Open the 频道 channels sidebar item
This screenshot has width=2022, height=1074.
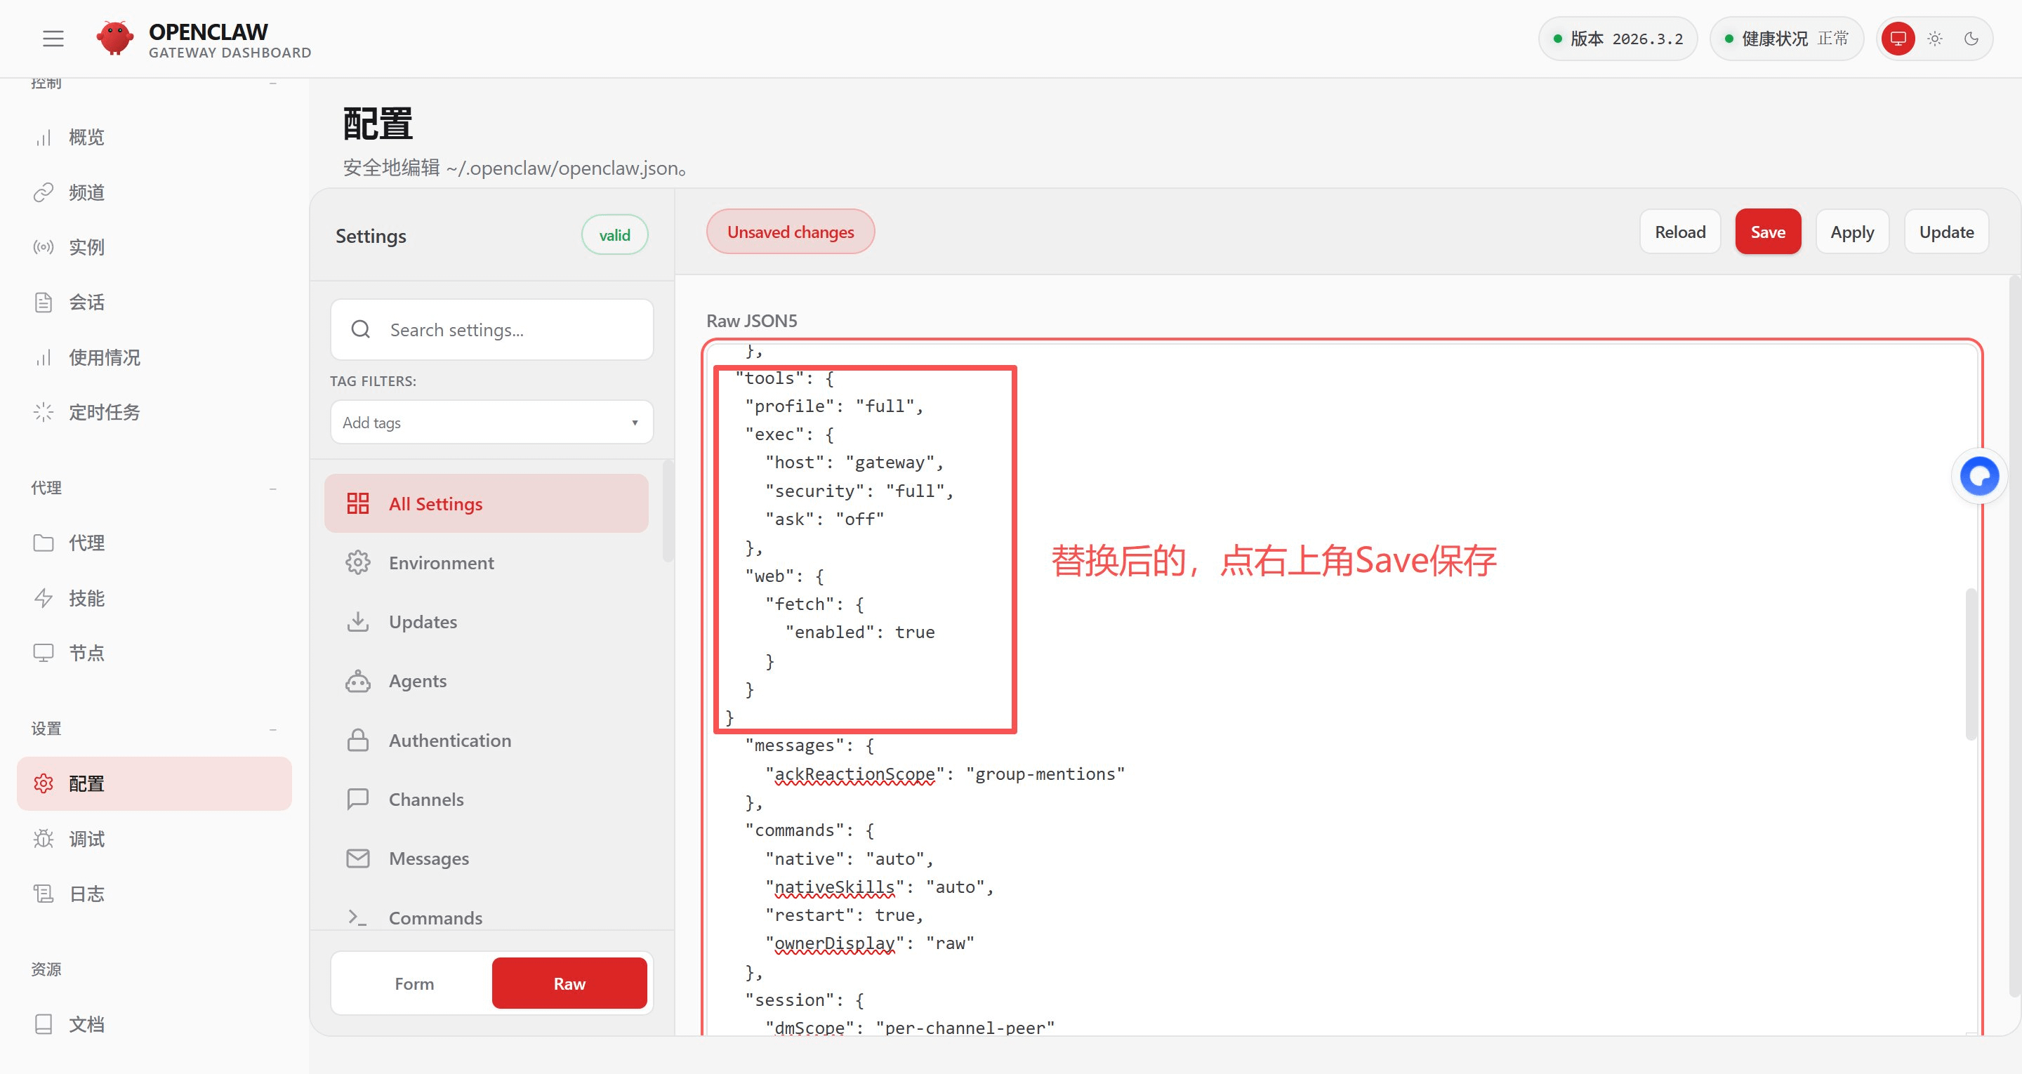pyautogui.click(x=86, y=192)
